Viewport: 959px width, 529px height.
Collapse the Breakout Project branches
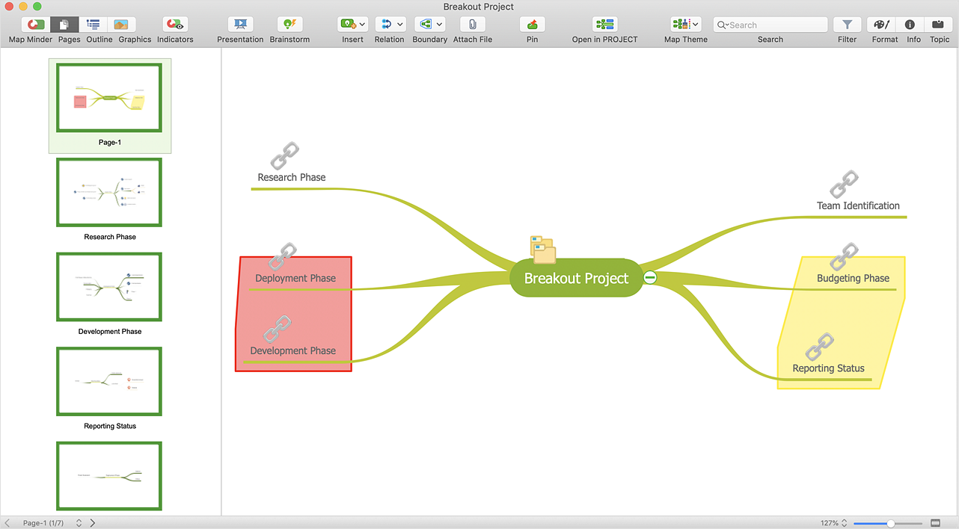(650, 277)
